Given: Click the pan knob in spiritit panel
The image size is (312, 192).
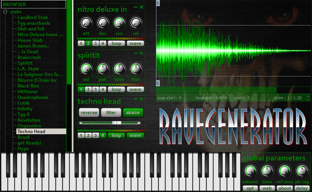Looking at the screenshot, I should (103, 68).
